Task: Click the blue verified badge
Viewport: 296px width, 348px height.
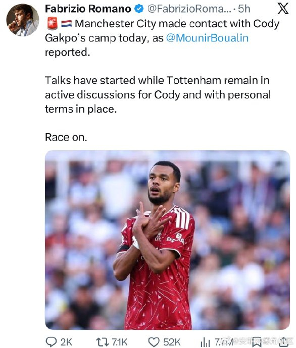Action: pos(139,9)
